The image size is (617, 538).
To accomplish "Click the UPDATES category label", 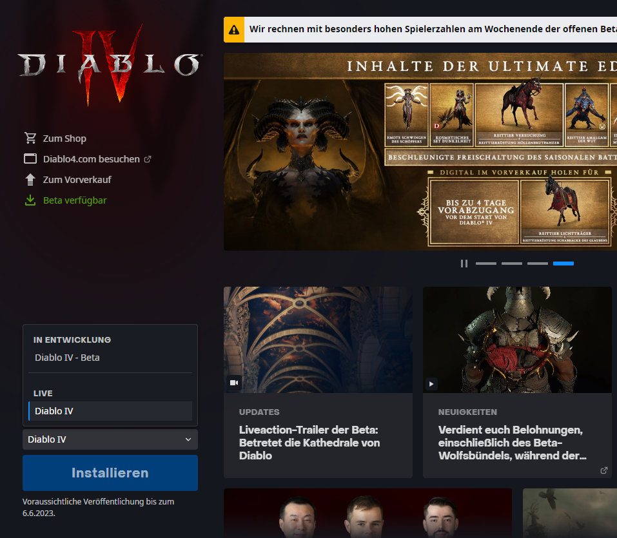I will [259, 412].
